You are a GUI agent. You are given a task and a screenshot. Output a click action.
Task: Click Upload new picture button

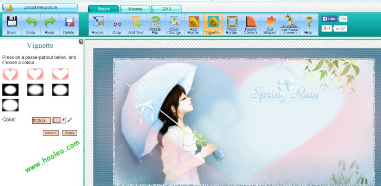coord(40,8)
